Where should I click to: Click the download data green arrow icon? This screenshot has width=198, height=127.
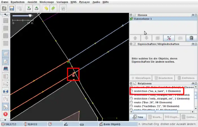pos(29,8)
